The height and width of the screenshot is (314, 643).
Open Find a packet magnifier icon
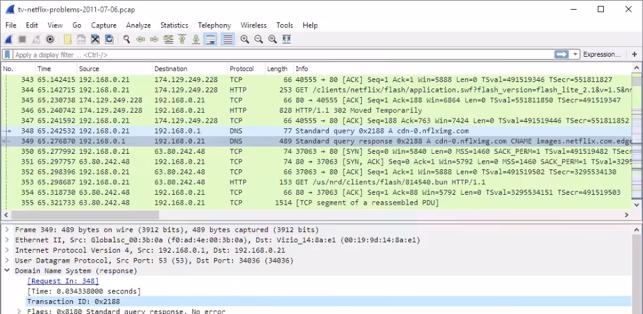coord(127,39)
